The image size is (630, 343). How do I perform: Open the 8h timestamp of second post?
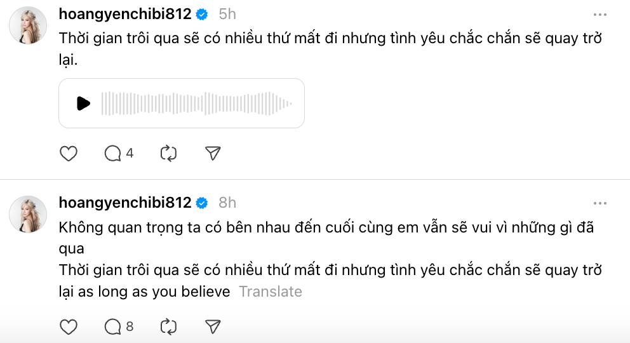click(227, 203)
